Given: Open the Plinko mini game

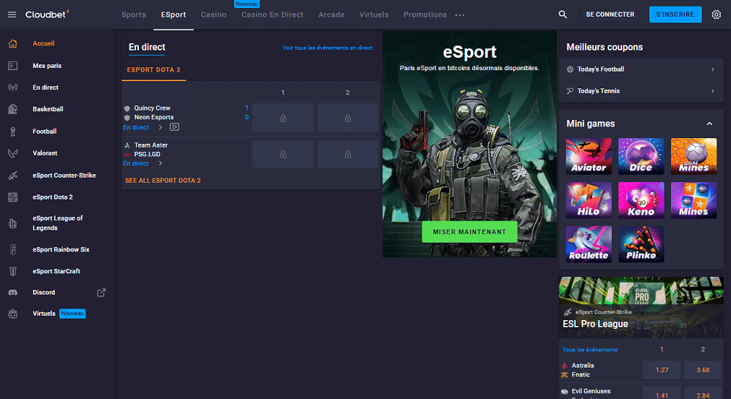Looking at the screenshot, I should click(641, 244).
